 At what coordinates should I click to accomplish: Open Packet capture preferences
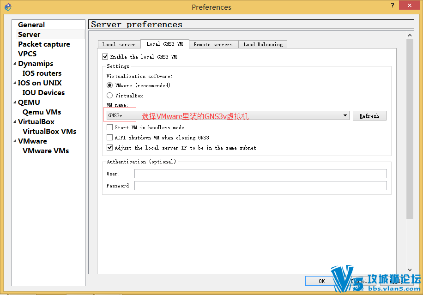click(44, 44)
